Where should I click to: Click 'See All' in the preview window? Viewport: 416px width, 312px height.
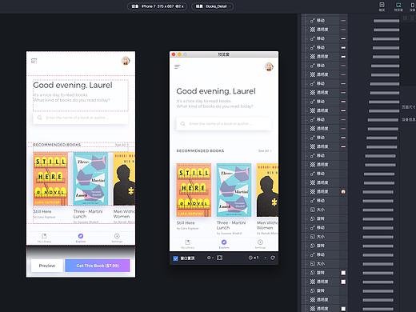265,150
